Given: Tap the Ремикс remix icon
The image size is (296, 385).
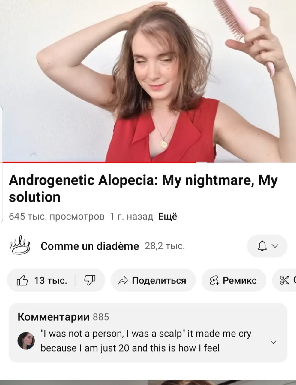Looking at the screenshot, I should point(214,281).
